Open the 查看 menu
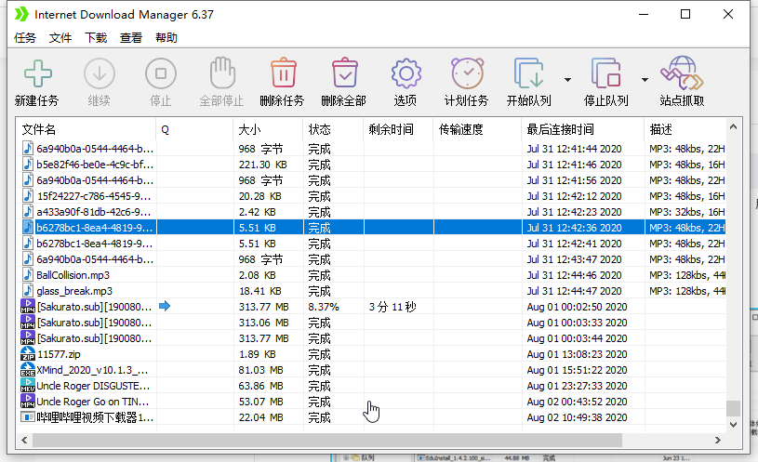This screenshot has width=758, height=462. tap(131, 38)
